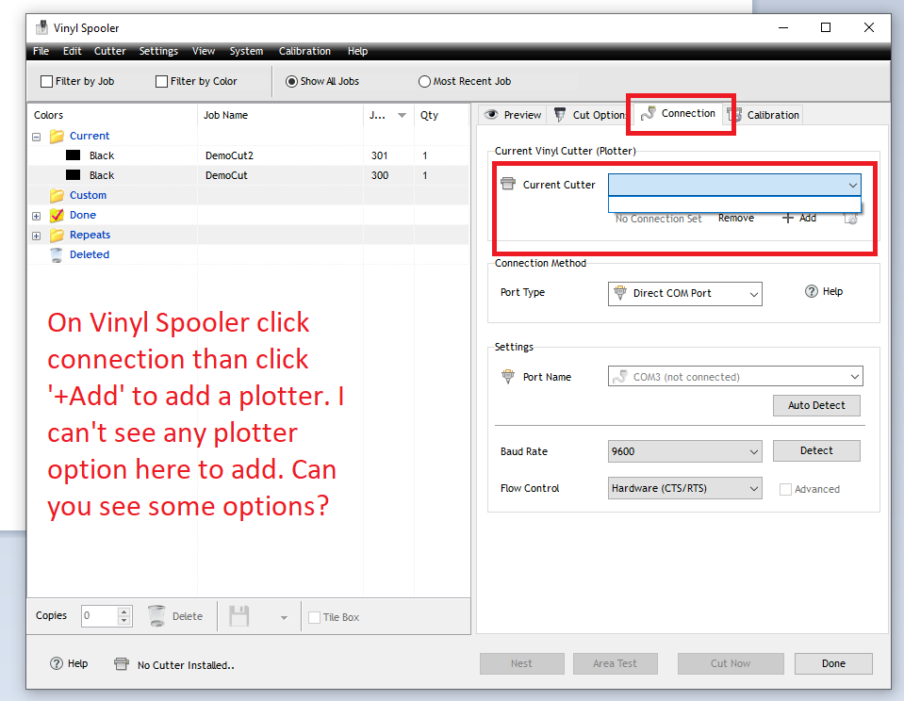The width and height of the screenshot is (904, 701).
Task: Open the View menu
Action: click(204, 51)
